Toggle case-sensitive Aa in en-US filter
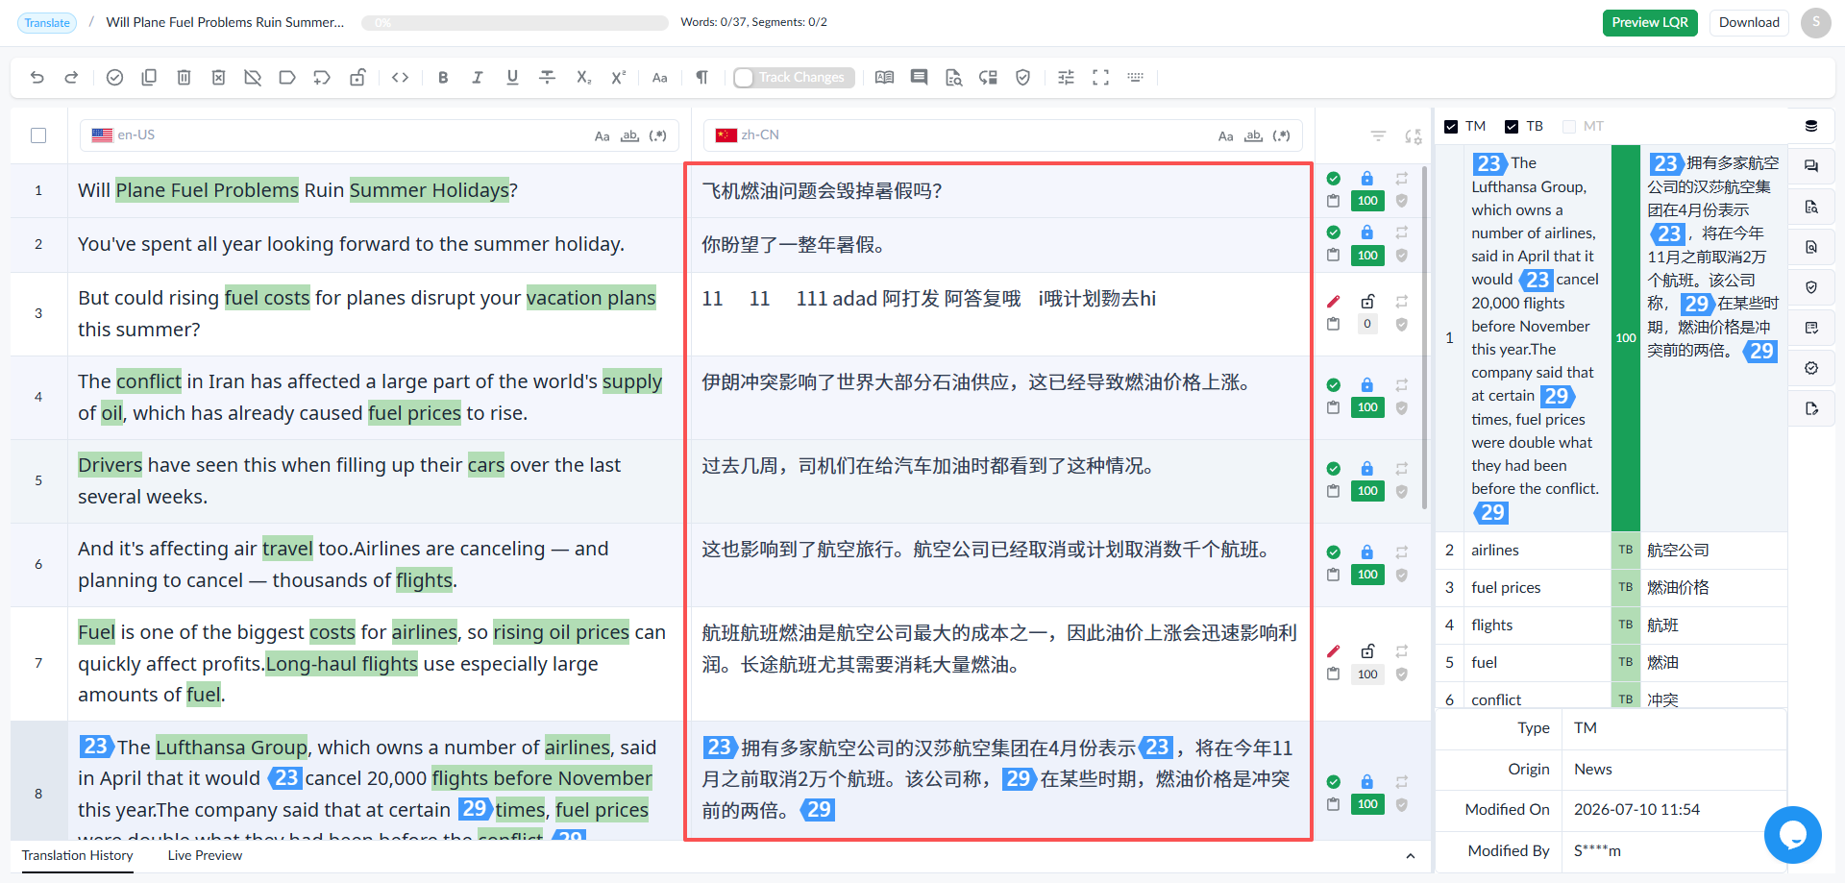Viewport: 1845px width, 883px height. pyautogui.click(x=603, y=136)
